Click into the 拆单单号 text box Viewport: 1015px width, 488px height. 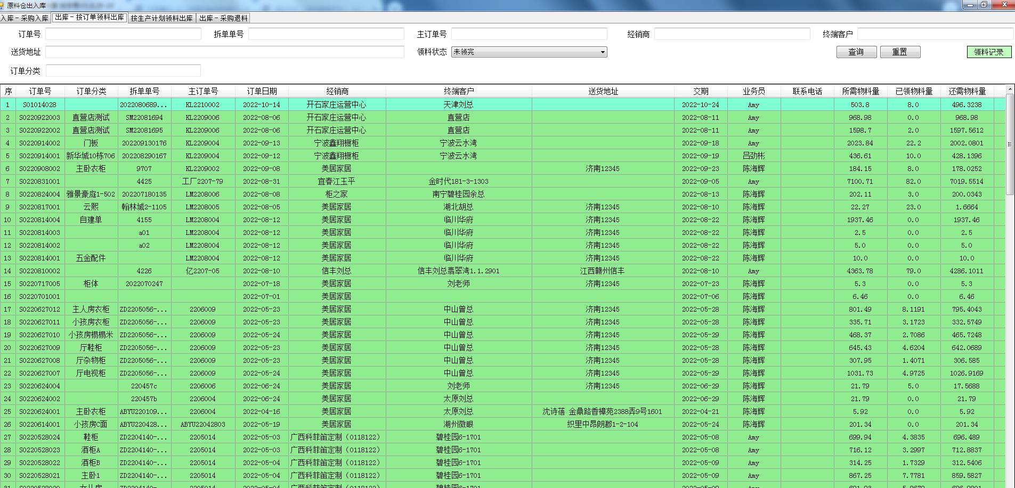point(326,34)
